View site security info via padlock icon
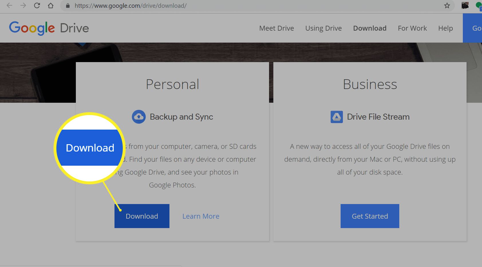 point(68,6)
